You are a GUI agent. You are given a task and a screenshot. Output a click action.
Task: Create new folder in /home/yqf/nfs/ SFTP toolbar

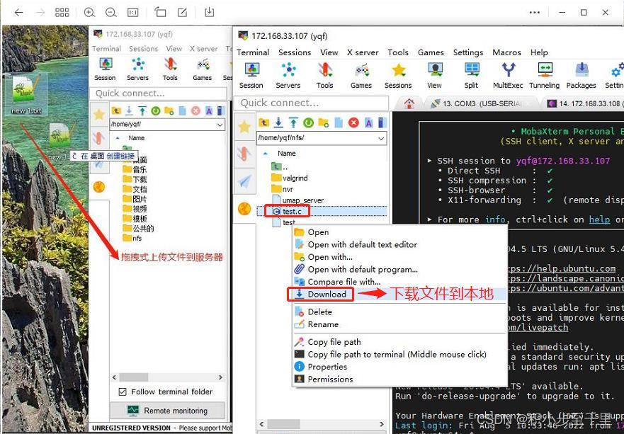point(323,122)
